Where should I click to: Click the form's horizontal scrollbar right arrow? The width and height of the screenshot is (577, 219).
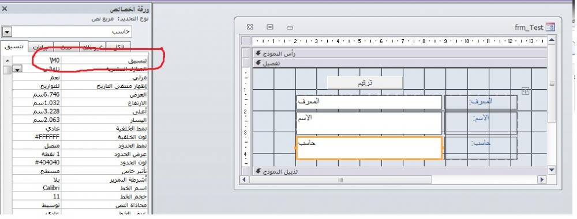click(541, 180)
